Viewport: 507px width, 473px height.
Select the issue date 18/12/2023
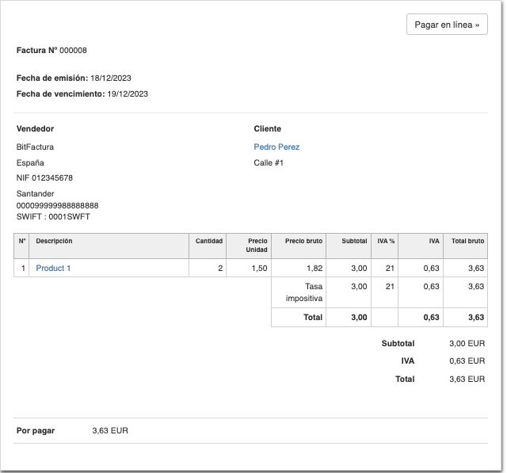coord(111,78)
